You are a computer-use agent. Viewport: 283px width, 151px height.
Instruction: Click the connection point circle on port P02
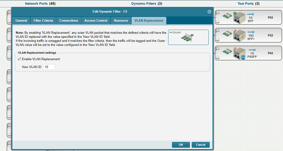(214, 18)
